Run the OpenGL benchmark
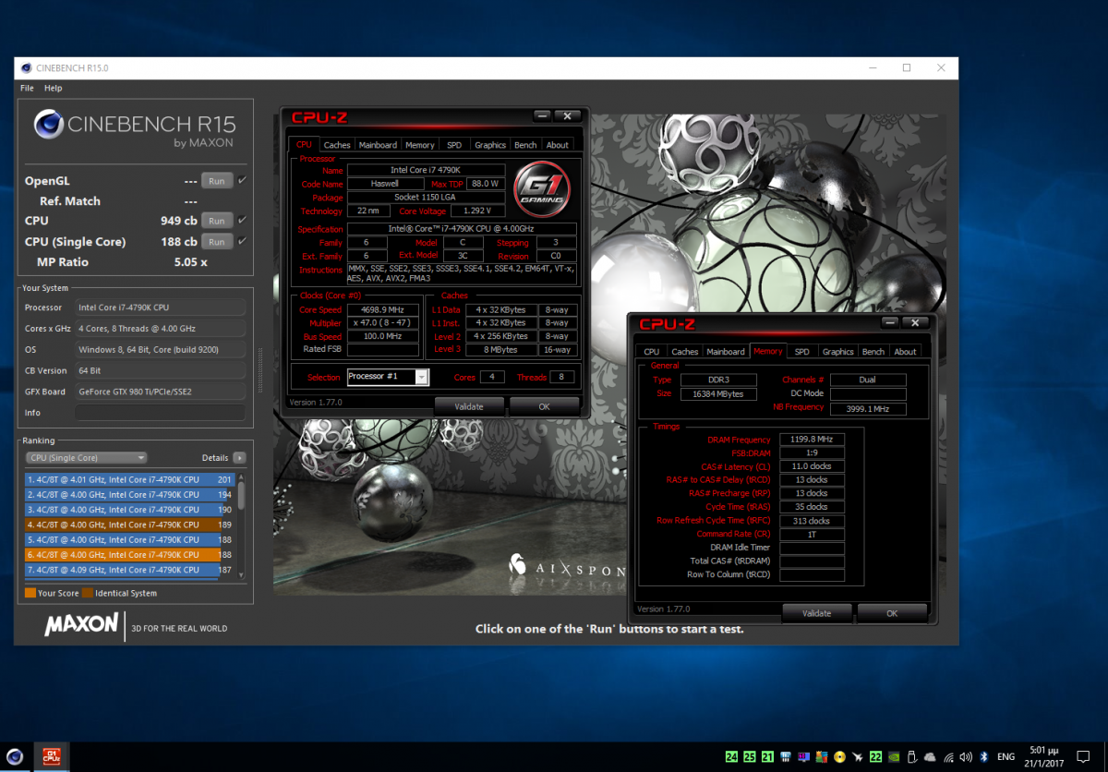This screenshot has width=1108, height=772. [217, 181]
